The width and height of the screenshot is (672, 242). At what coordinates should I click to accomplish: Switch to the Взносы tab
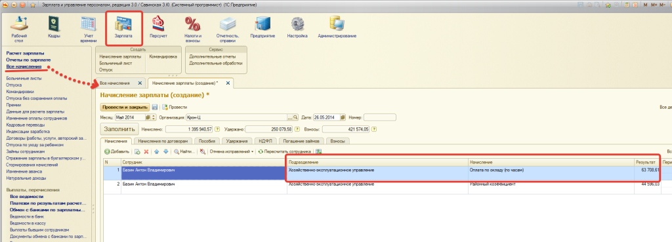tap(339, 140)
